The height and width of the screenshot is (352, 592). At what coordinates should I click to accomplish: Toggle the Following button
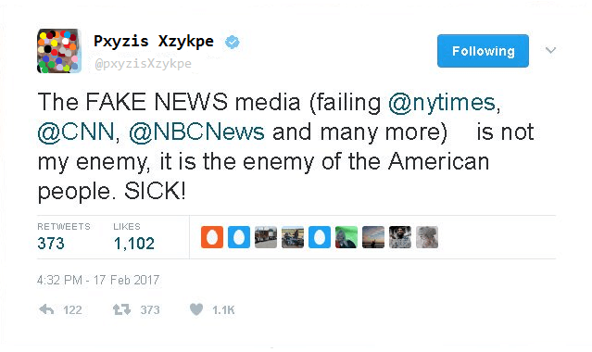tap(483, 51)
